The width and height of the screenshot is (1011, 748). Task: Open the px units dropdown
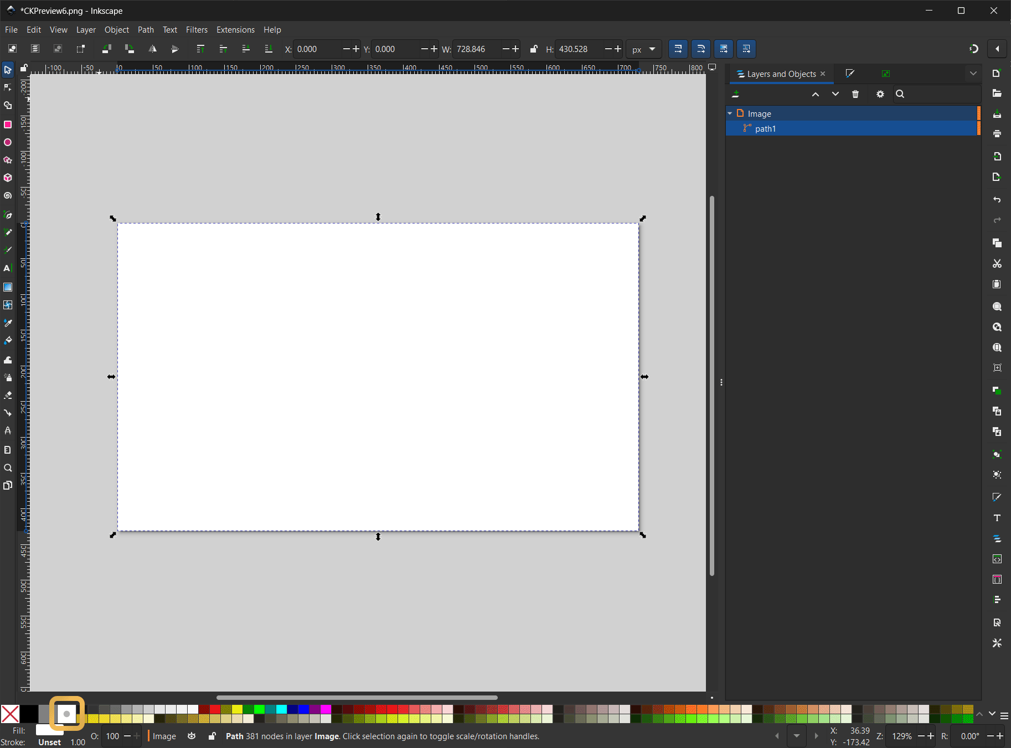[644, 49]
